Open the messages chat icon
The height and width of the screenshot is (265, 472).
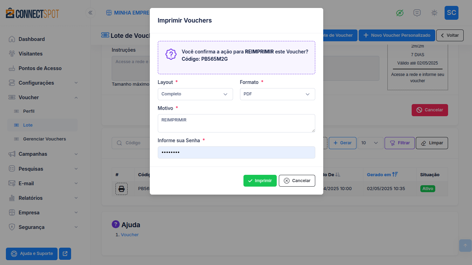point(417,13)
